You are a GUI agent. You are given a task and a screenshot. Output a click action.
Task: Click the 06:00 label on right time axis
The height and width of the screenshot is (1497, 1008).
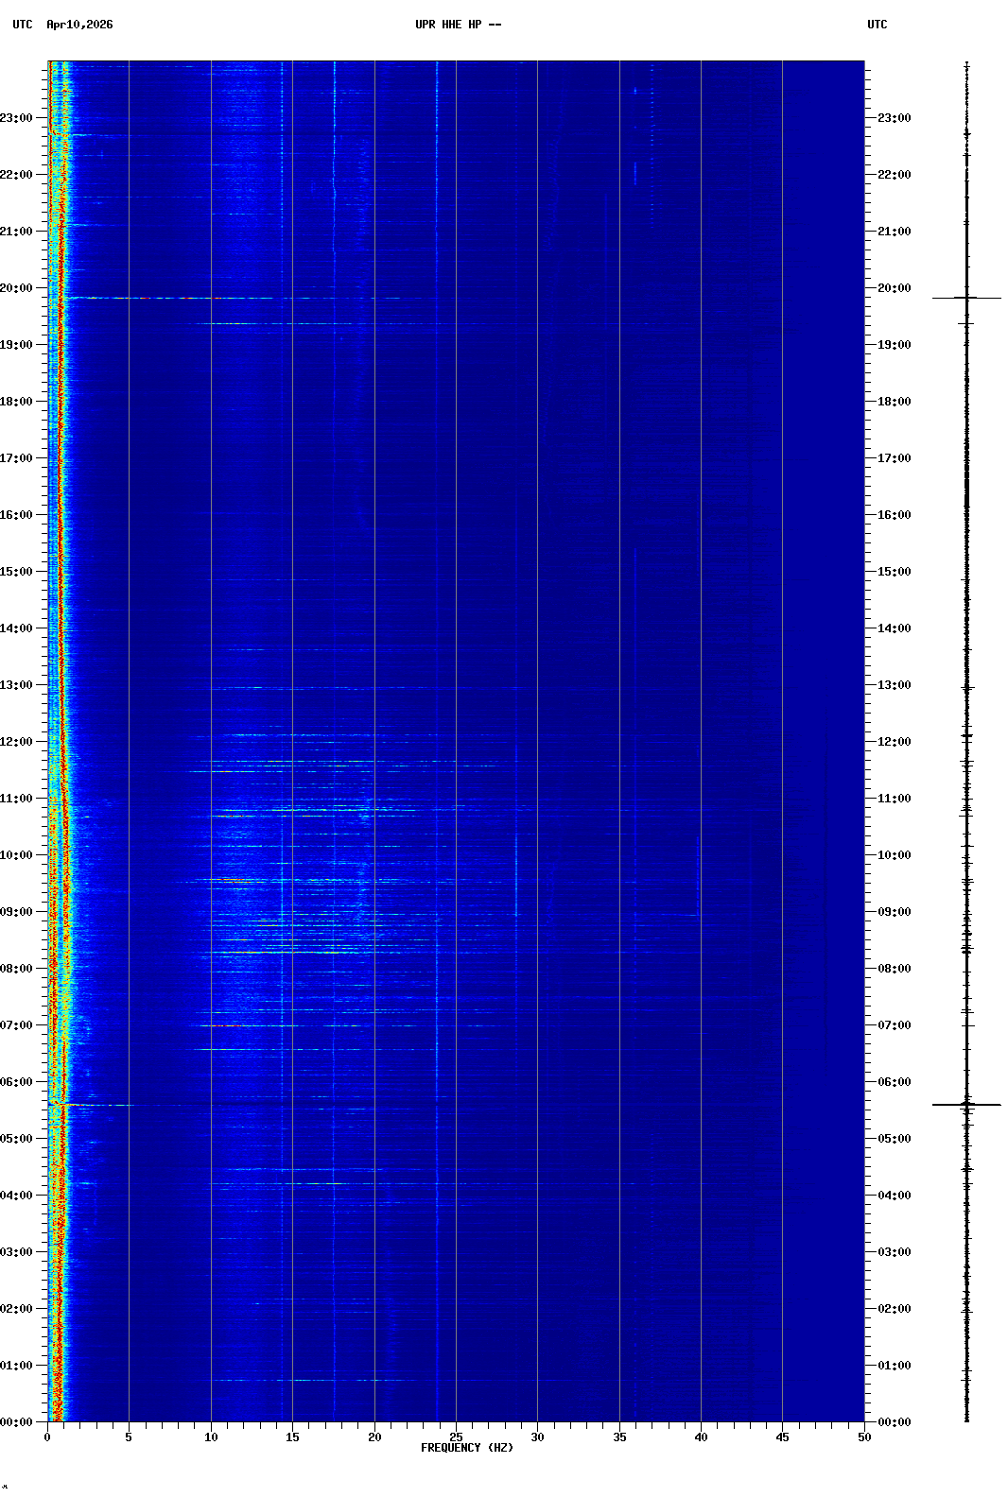coord(894,1082)
